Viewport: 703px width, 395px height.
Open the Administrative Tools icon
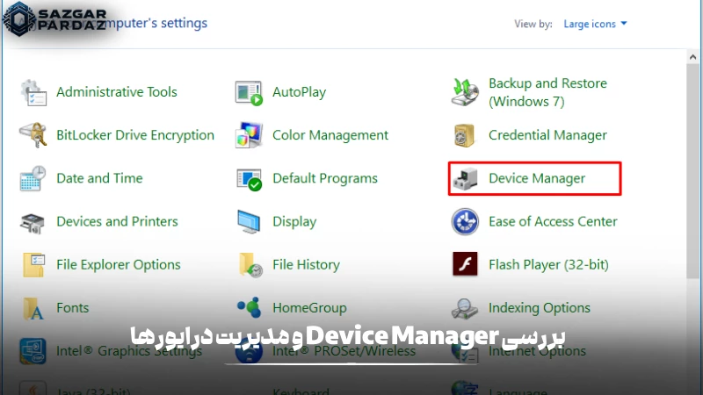point(33,93)
